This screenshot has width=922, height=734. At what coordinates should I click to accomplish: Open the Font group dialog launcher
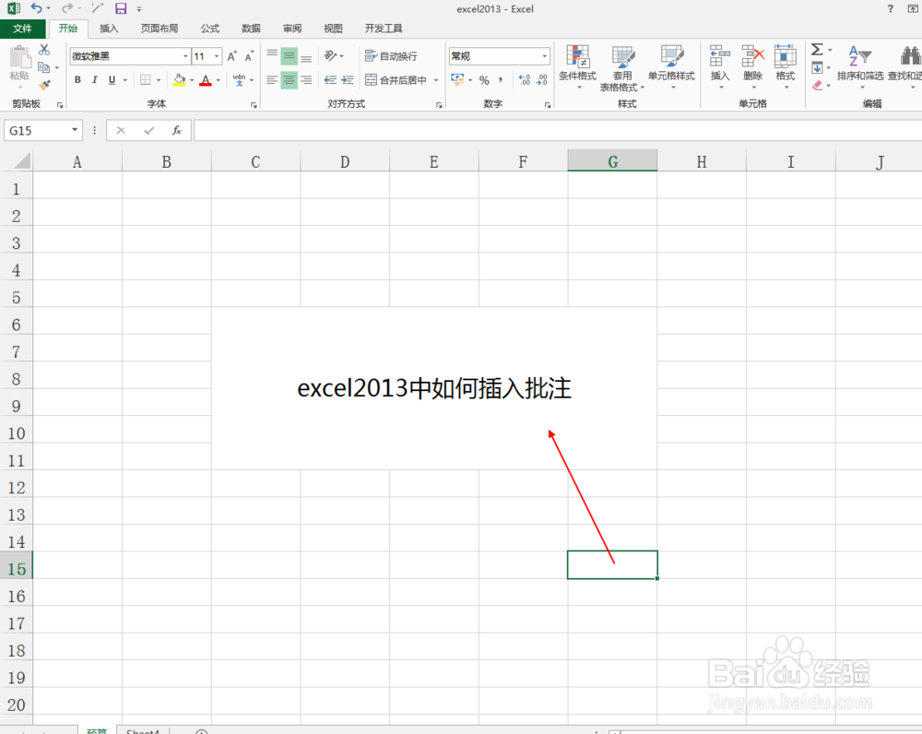pyautogui.click(x=254, y=105)
